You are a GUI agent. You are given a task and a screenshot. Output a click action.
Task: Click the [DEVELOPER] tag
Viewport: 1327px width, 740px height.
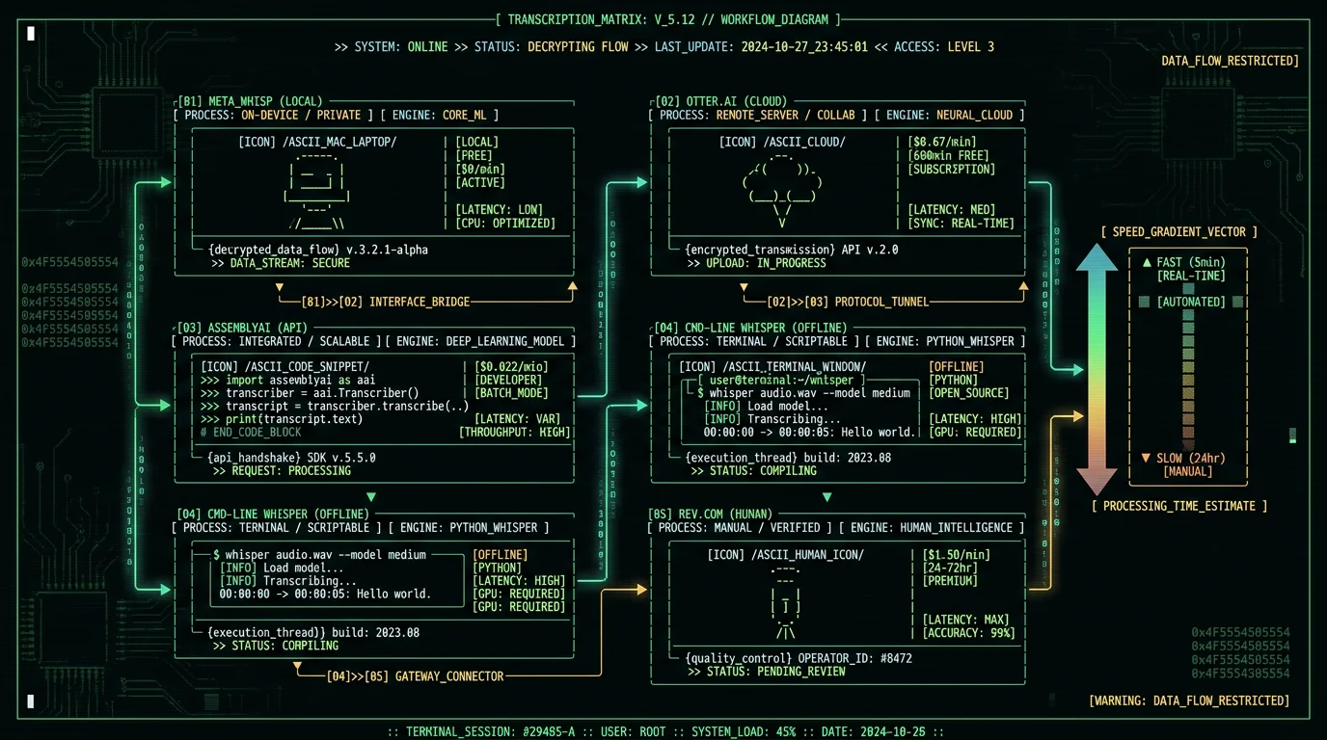(509, 380)
